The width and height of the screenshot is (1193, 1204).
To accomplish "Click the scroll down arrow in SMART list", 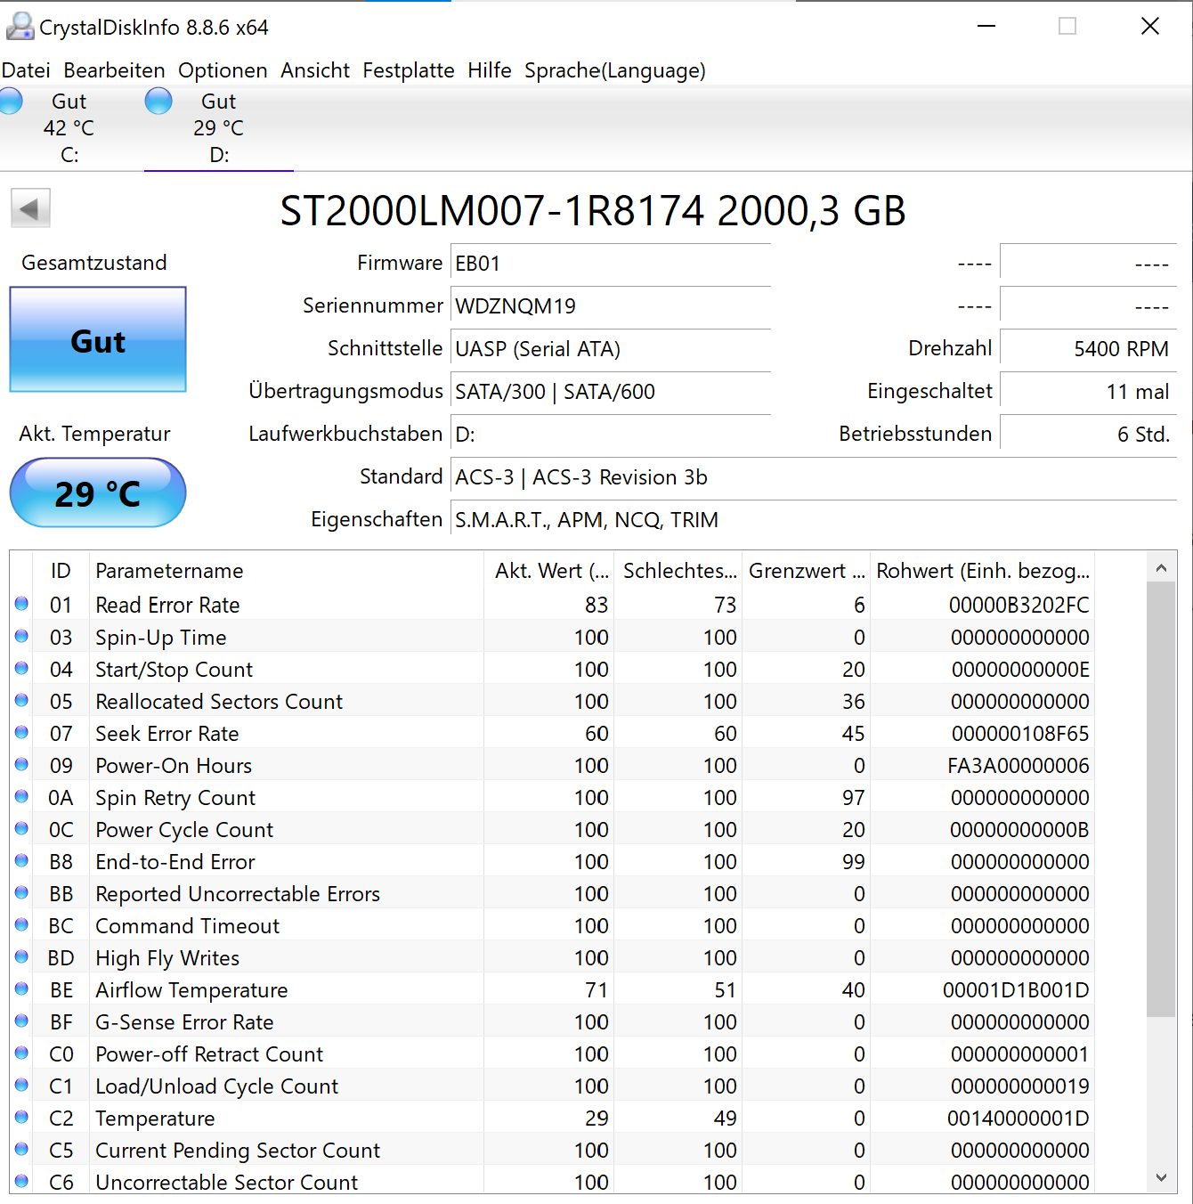I will click(x=1161, y=1177).
